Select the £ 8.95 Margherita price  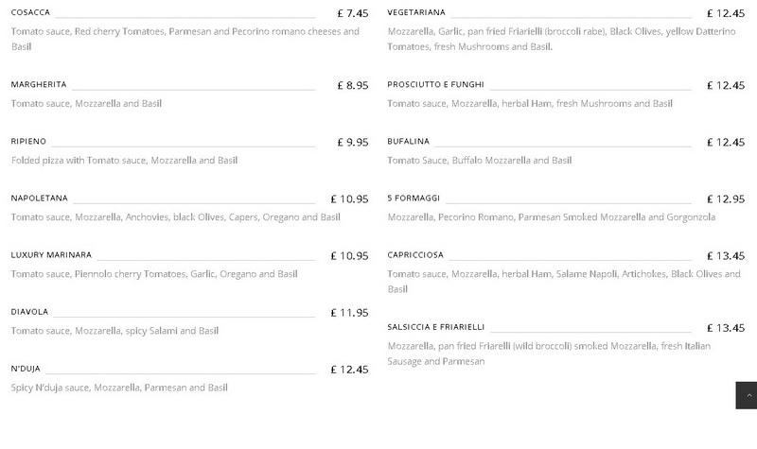tap(353, 85)
